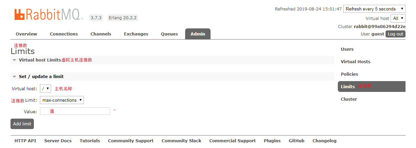Image resolution: width=416 pixels, height=148 pixels.
Task: Open the Refresh every 5 seconds dropdown
Action: (x=374, y=9)
